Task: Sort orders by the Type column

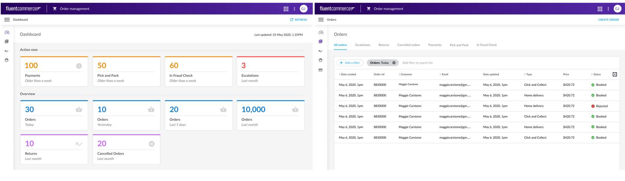Action: (528, 74)
